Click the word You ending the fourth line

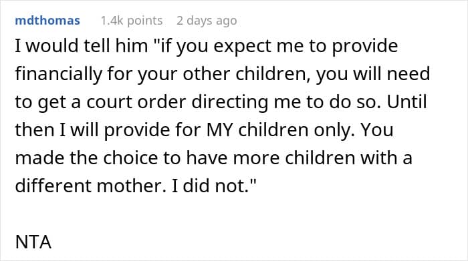point(377,131)
